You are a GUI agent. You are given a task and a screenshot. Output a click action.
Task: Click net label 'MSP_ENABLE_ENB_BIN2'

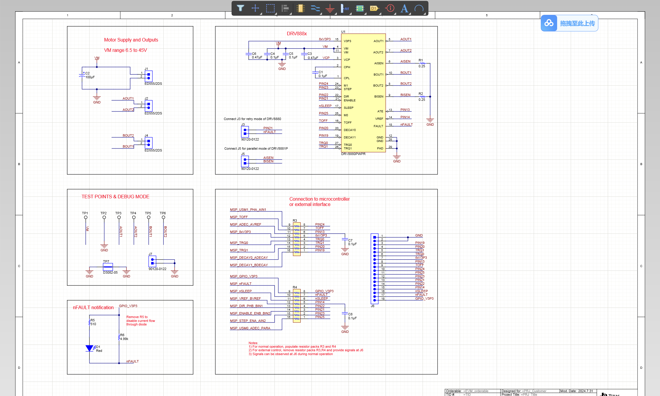pyautogui.click(x=250, y=313)
